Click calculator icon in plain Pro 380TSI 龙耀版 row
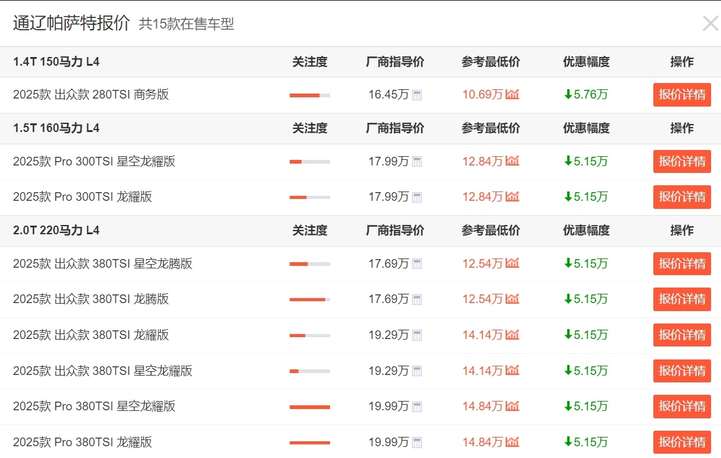Image resolution: width=721 pixels, height=458 pixels. pos(417,443)
